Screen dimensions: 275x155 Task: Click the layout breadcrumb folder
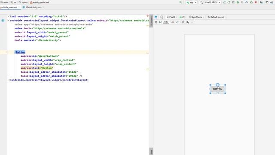[23, 3]
